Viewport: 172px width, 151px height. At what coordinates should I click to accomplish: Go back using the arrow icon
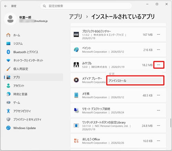pyautogui.click(x=6, y=6)
